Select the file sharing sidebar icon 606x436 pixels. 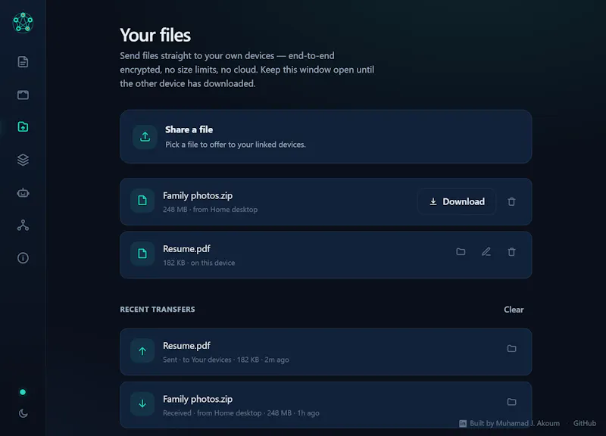coord(23,126)
